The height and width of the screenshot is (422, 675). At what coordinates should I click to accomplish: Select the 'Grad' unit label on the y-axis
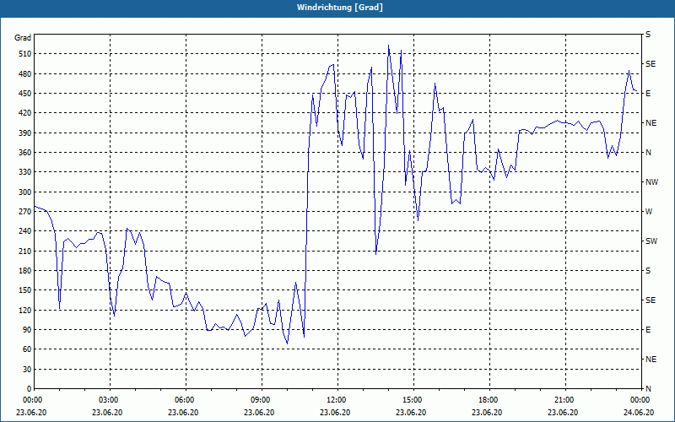23,38
